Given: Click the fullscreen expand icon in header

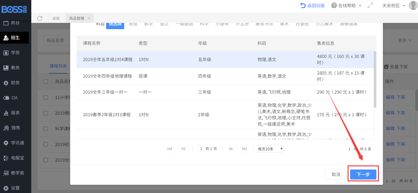Looking at the screenshot, I should click(x=370, y=6).
